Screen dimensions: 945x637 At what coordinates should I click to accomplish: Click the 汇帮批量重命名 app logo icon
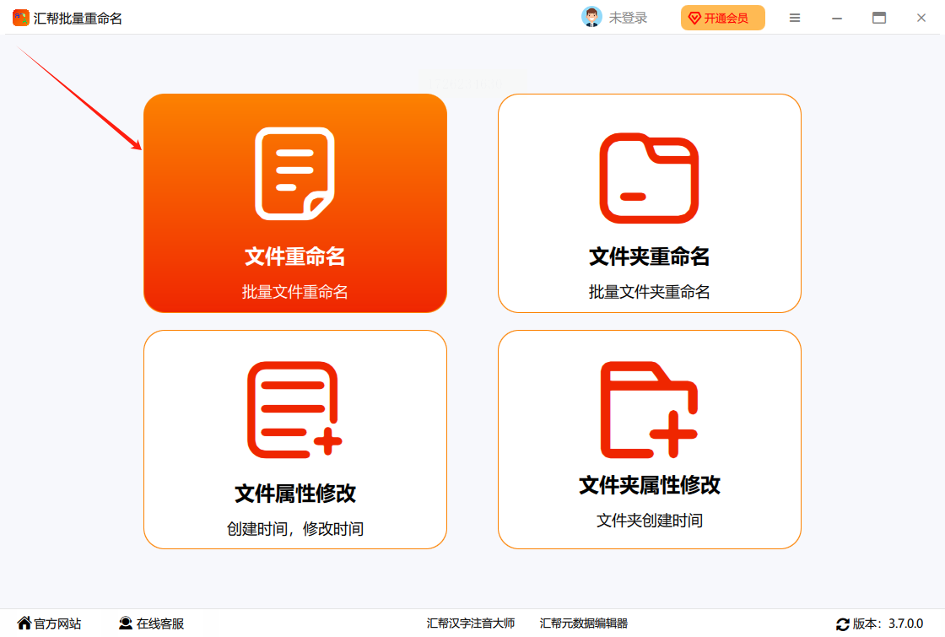(20, 18)
